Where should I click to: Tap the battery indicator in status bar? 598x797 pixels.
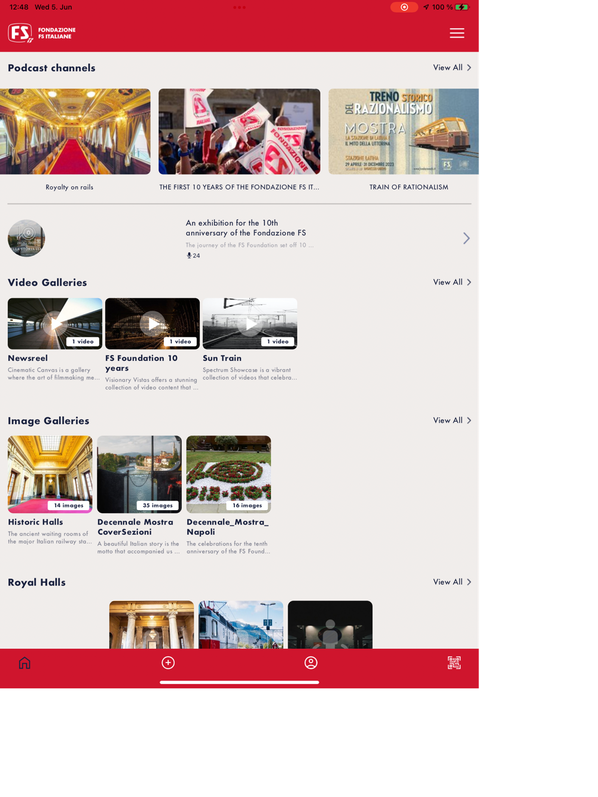click(x=462, y=7)
